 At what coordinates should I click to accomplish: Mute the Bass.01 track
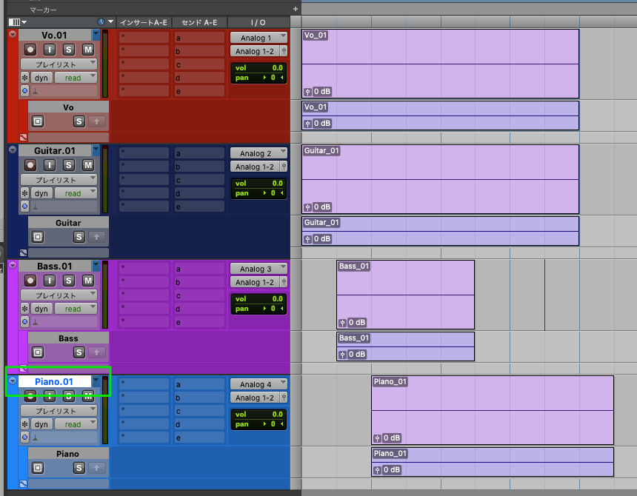pos(87,281)
